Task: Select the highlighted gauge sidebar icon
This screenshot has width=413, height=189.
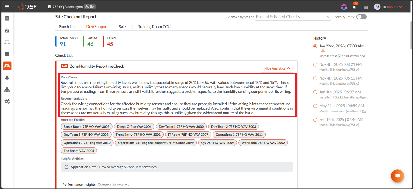Action: coord(7,66)
